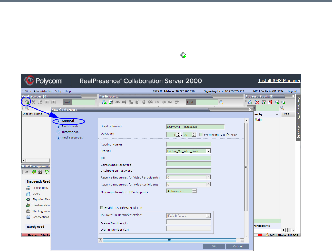Viewport: 332px width, 251px height.
Task: Click the hardware monitor icon in RMX Management toolbar
Action: click(x=33, y=172)
